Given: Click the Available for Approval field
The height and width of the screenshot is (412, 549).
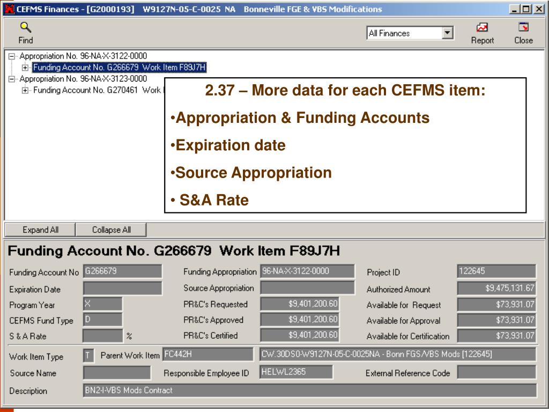Looking at the screenshot, I should coord(496,320).
